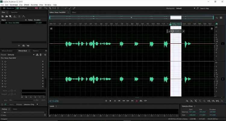The width and height of the screenshot is (226, 121).
Task: Click the waveform overview navigator bar
Action: click(131, 18)
